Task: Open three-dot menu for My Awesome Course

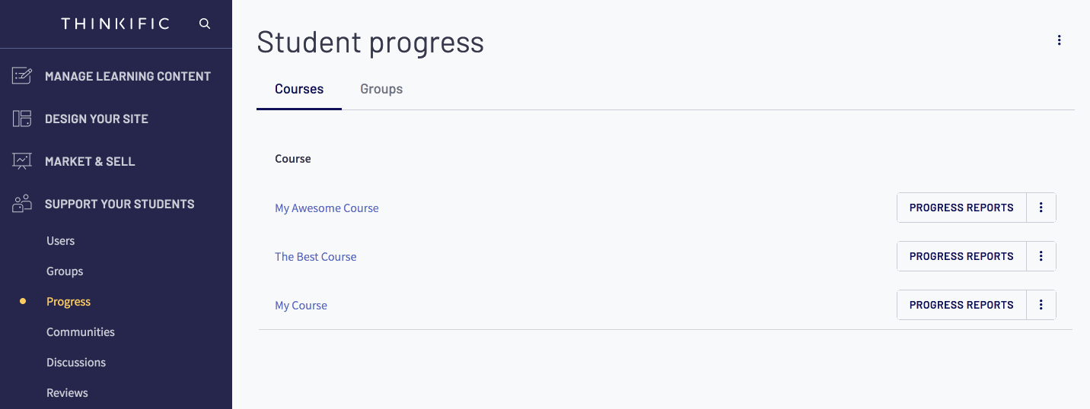Action: tap(1041, 208)
